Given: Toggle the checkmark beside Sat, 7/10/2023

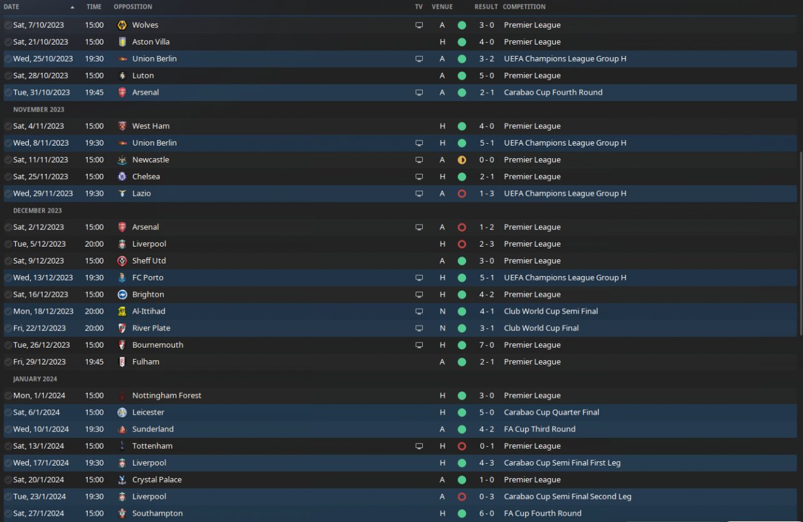Looking at the screenshot, I should tap(8, 25).
